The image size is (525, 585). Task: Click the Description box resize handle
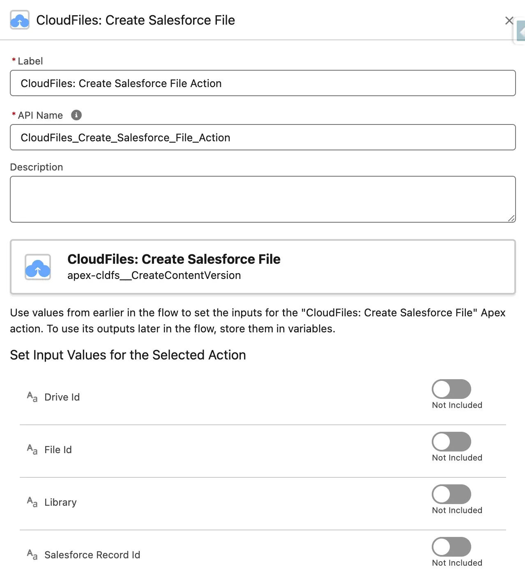point(512,218)
